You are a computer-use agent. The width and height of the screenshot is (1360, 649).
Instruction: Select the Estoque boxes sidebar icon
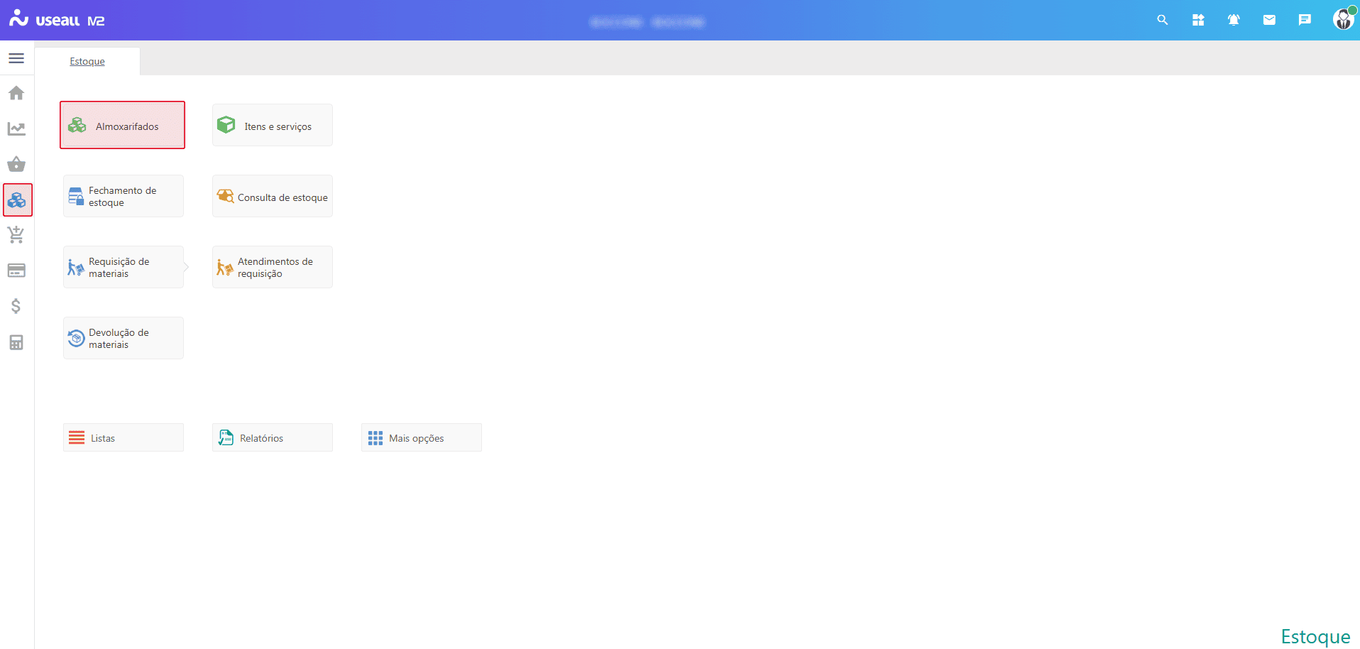(17, 200)
